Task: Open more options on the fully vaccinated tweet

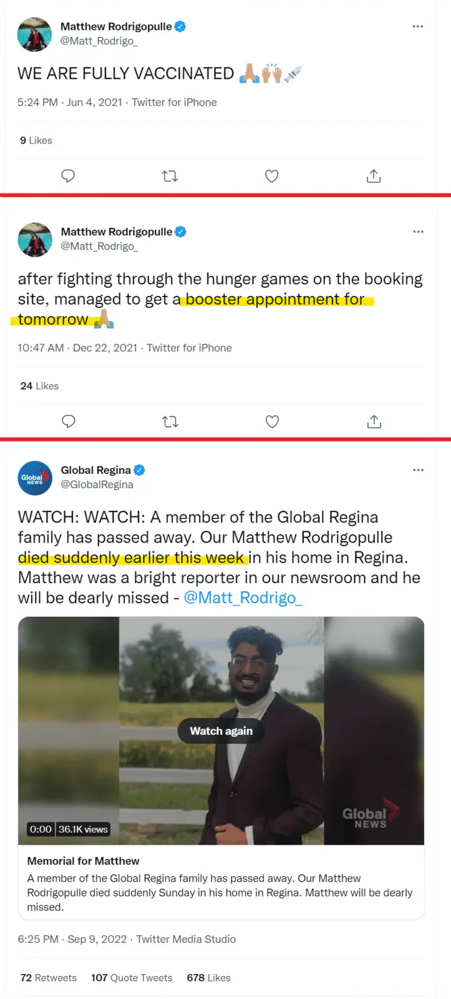Action: click(418, 26)
